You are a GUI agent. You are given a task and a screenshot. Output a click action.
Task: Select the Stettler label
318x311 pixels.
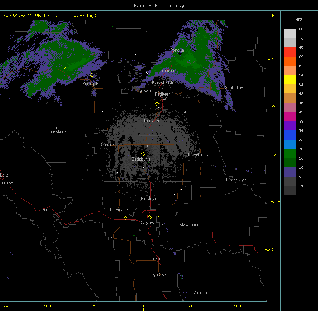[234, 88]
